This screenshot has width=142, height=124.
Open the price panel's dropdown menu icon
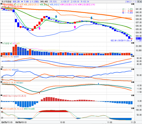click(x=132, y=4)
